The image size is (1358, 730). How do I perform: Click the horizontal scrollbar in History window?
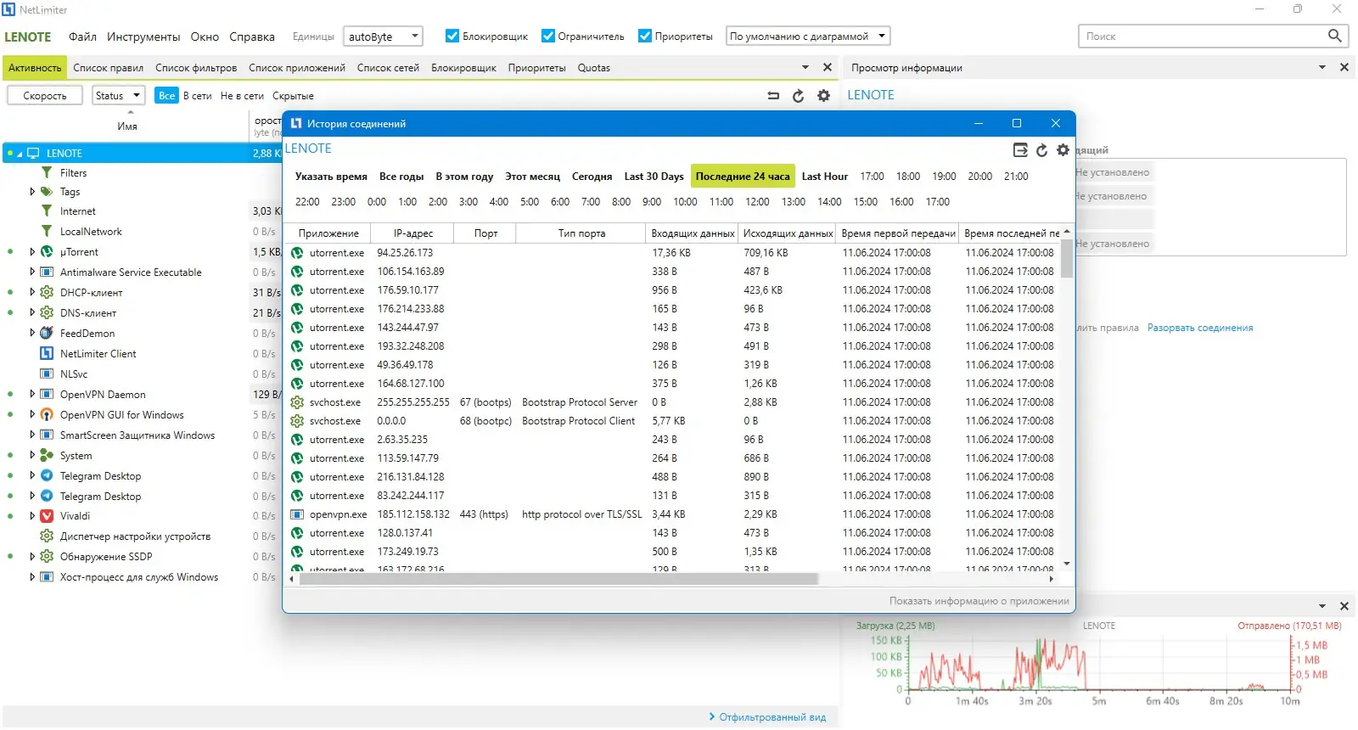click(x=557, y=579)
